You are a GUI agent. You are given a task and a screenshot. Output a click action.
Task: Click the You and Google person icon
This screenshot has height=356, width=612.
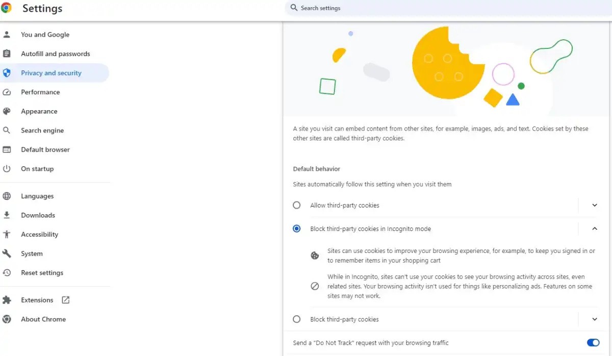tap(7, 35)
